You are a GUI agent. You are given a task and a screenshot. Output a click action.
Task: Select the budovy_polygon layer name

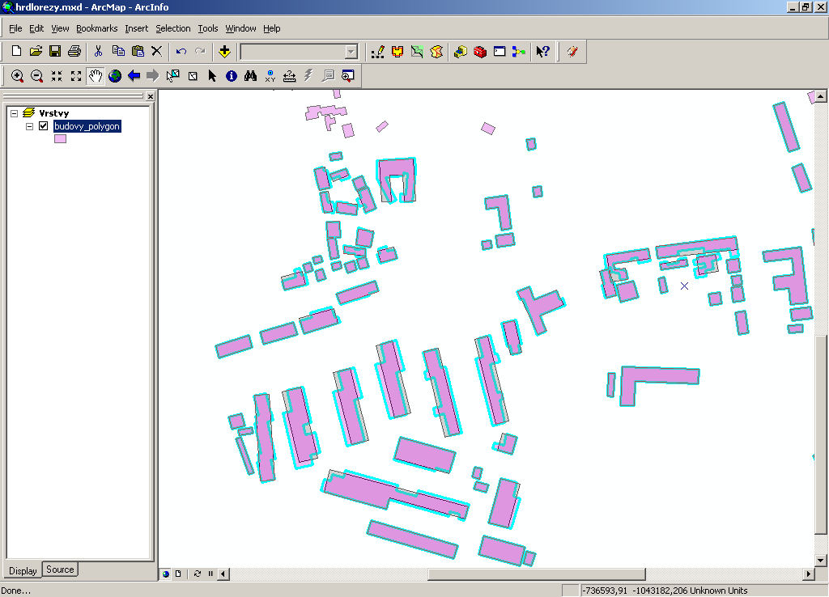87,126
